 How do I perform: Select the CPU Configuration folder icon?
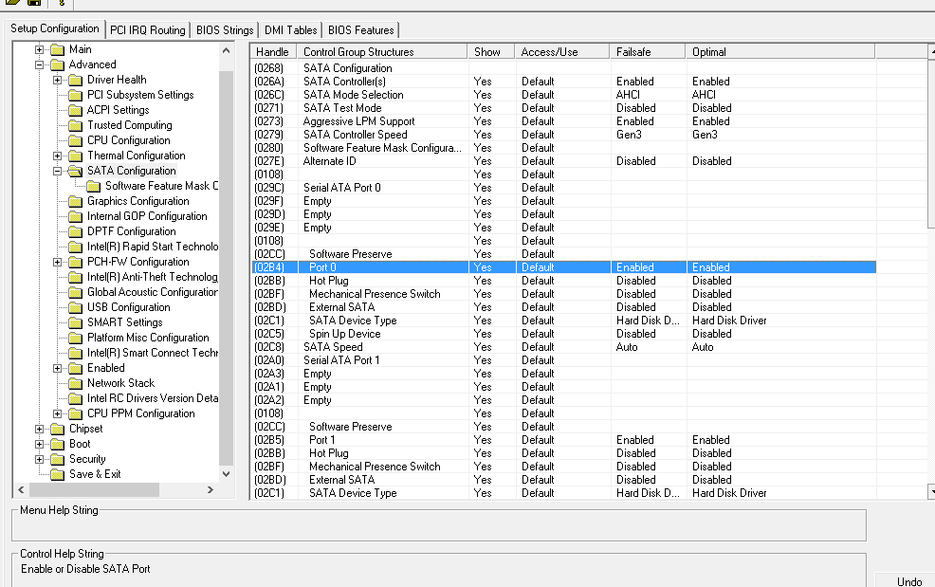pyautogui.click(x=76, y=140)
